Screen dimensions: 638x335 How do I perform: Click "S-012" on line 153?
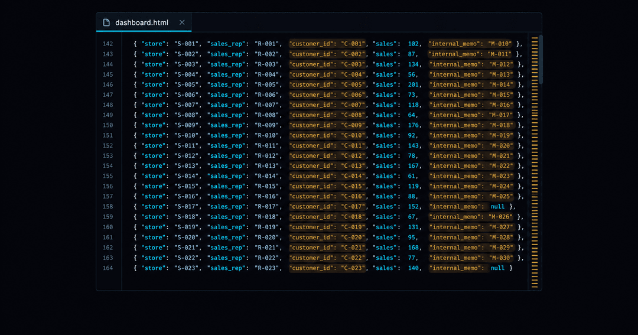pos(186,156)
